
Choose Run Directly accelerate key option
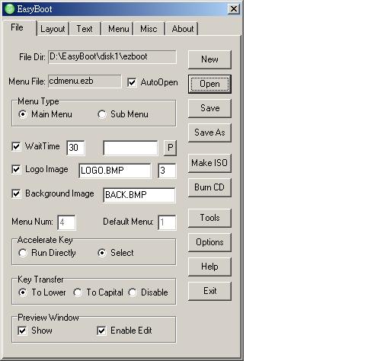pos(23,253)
